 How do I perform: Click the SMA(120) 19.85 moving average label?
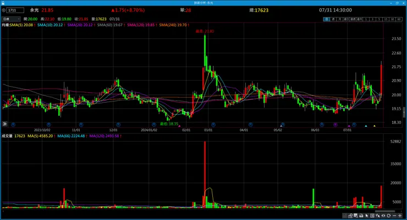(x=142, y=25)
